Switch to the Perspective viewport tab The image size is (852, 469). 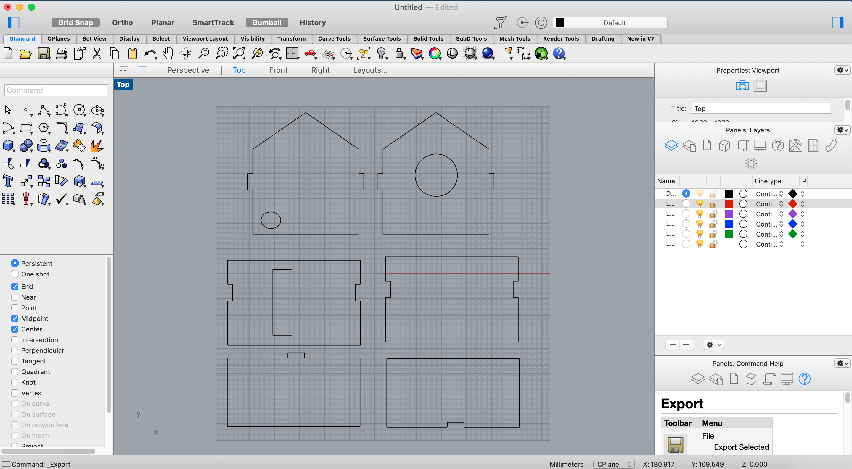[188, 70]
